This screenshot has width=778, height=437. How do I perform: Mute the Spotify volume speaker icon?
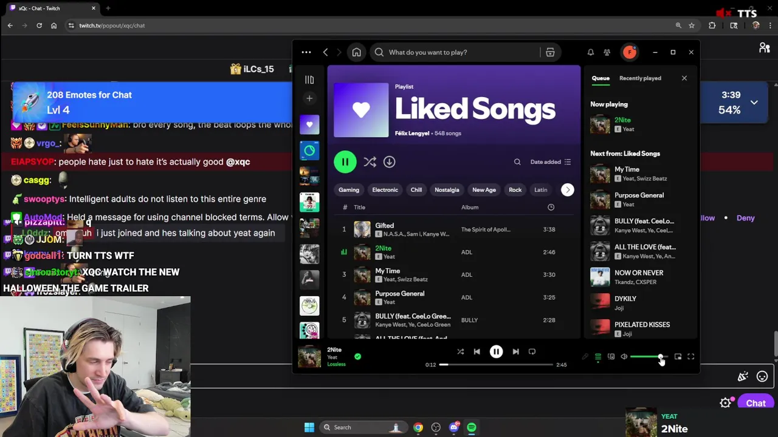(x=624, y=357)
